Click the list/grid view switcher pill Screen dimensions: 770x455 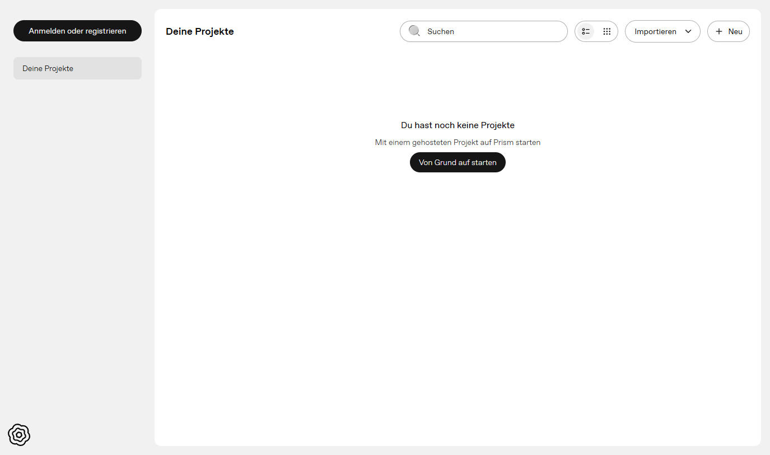(596, 31)
